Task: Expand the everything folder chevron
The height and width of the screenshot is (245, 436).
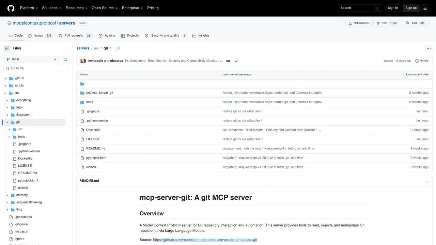Action: tap(7, 100)
